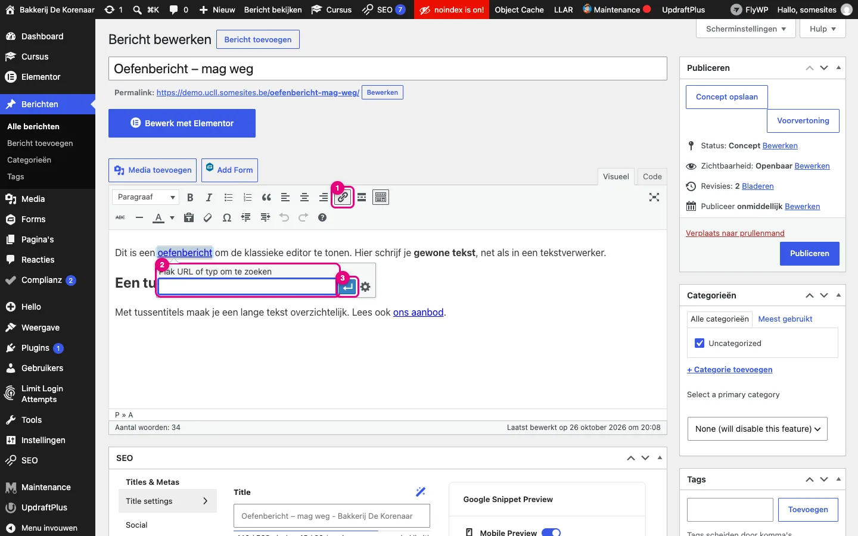Click the blue Publiceren button
Screen dimensions: 858x536
[809, 254]
